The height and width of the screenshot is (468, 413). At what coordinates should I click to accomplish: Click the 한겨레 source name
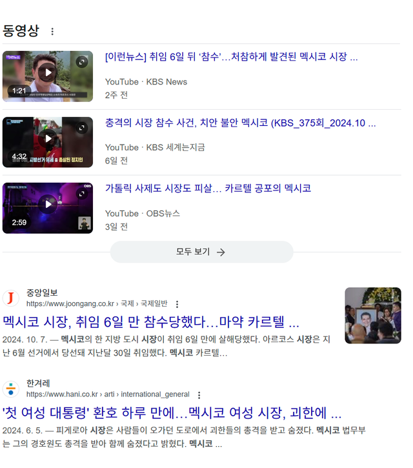[x=38, y=383]
